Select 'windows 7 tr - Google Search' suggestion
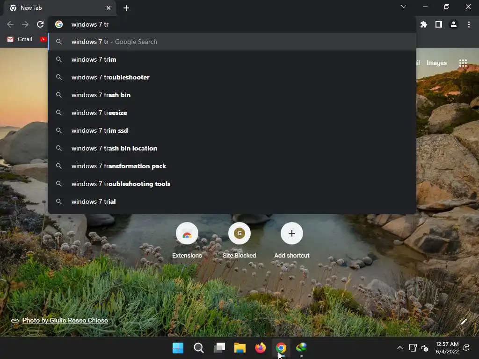The width and height of the screenshot is (479, 359). click(x=232, y=42)
